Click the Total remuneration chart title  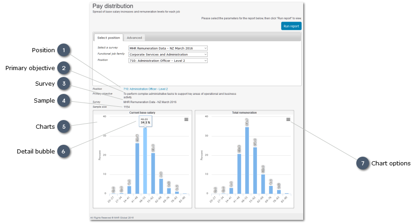click(244, 113)
